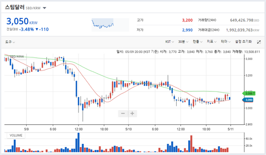Open the 지표 indicators dropdown
This screenshot has width=266, height=155.
212,42
